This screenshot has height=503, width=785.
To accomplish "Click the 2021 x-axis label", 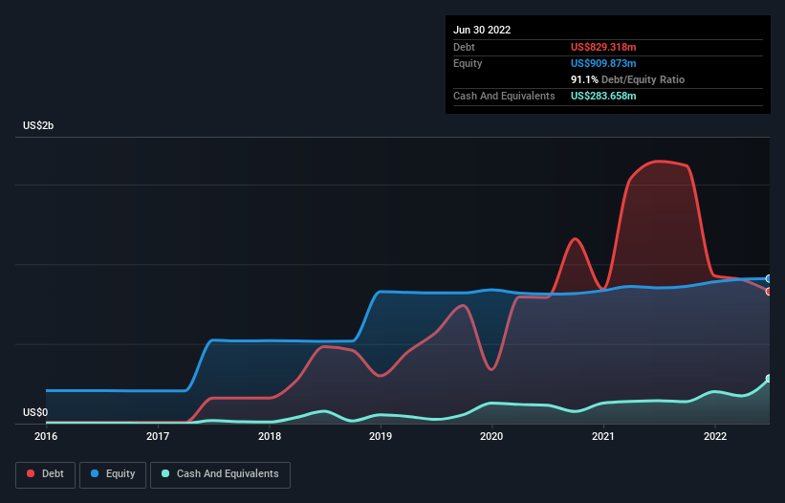I will (x=603, y=436).
